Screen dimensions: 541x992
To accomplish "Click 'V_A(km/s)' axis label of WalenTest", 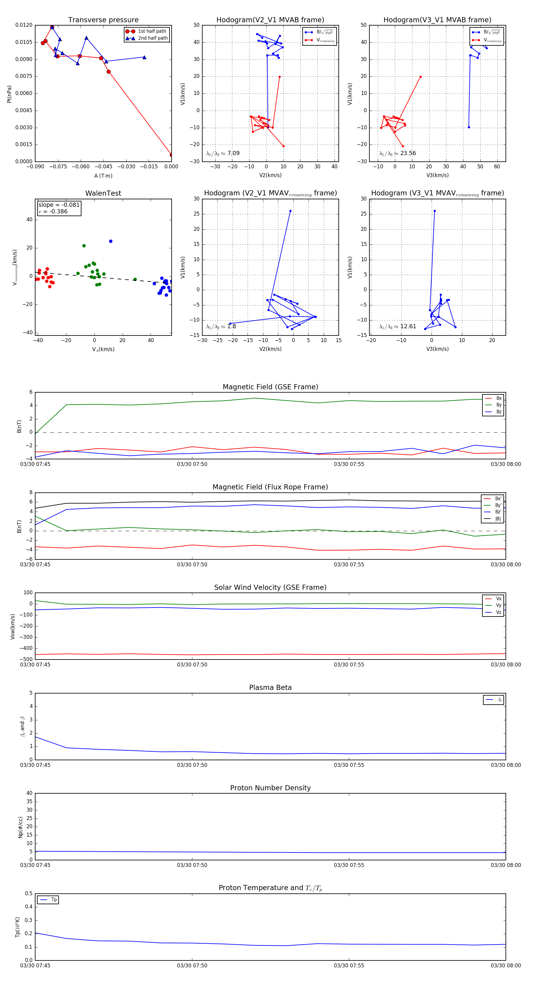I will coord(103,349).
